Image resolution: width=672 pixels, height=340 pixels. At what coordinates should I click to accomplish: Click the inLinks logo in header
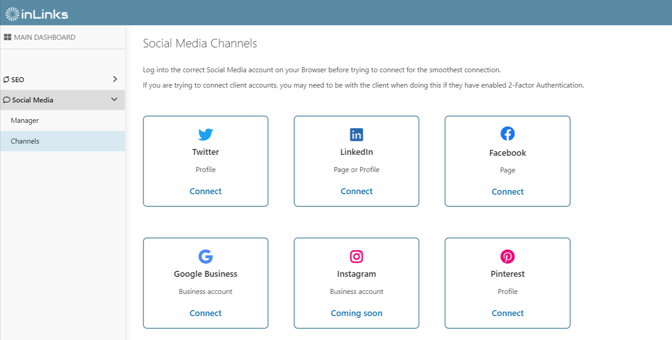click(37, 14)
